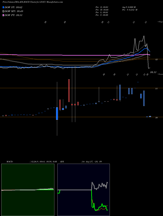Click the magenta DOW PT legend swatch
This screenshot has width=163, height=216.
point(4,15)
